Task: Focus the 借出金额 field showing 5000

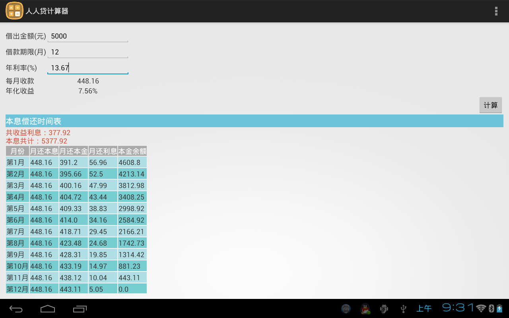Action: [88, 36]
